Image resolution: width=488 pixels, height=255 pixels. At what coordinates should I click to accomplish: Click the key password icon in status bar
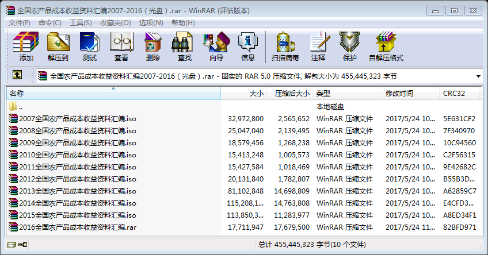pos(22,245)
